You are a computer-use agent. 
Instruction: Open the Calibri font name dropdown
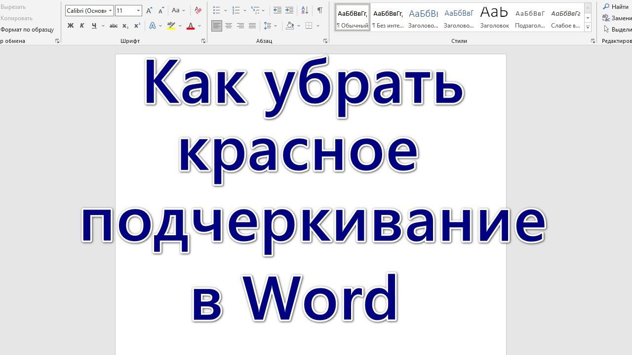[x=110, y=10]
